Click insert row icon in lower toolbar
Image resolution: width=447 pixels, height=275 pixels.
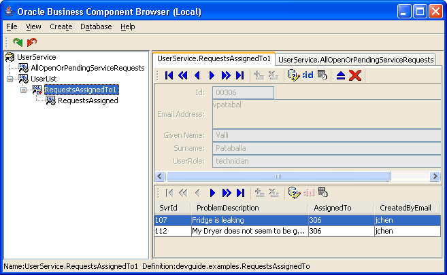click(260, 193)
